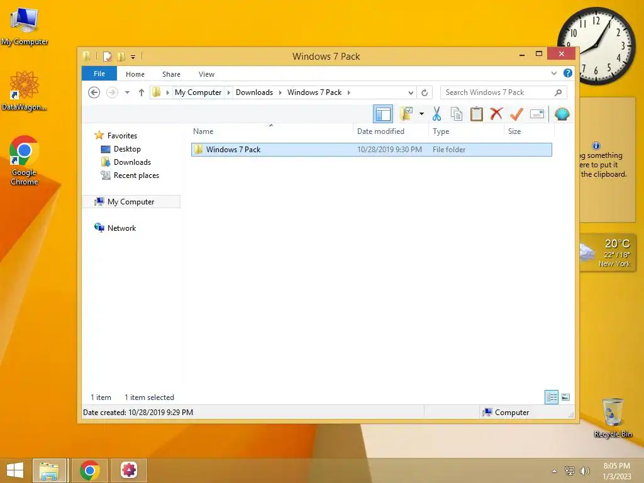Image resolution: width=644 pixels, height=483 pixels.
Task: Select the Windows 7 Pack folder row
Action: tap(371, 150)
